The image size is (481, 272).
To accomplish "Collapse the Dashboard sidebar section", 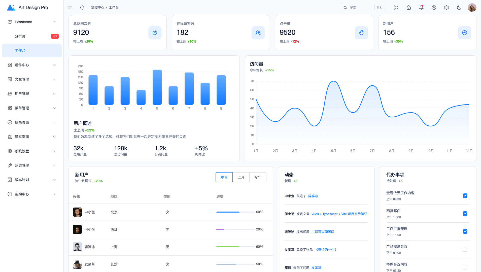I will click(32, 22).
